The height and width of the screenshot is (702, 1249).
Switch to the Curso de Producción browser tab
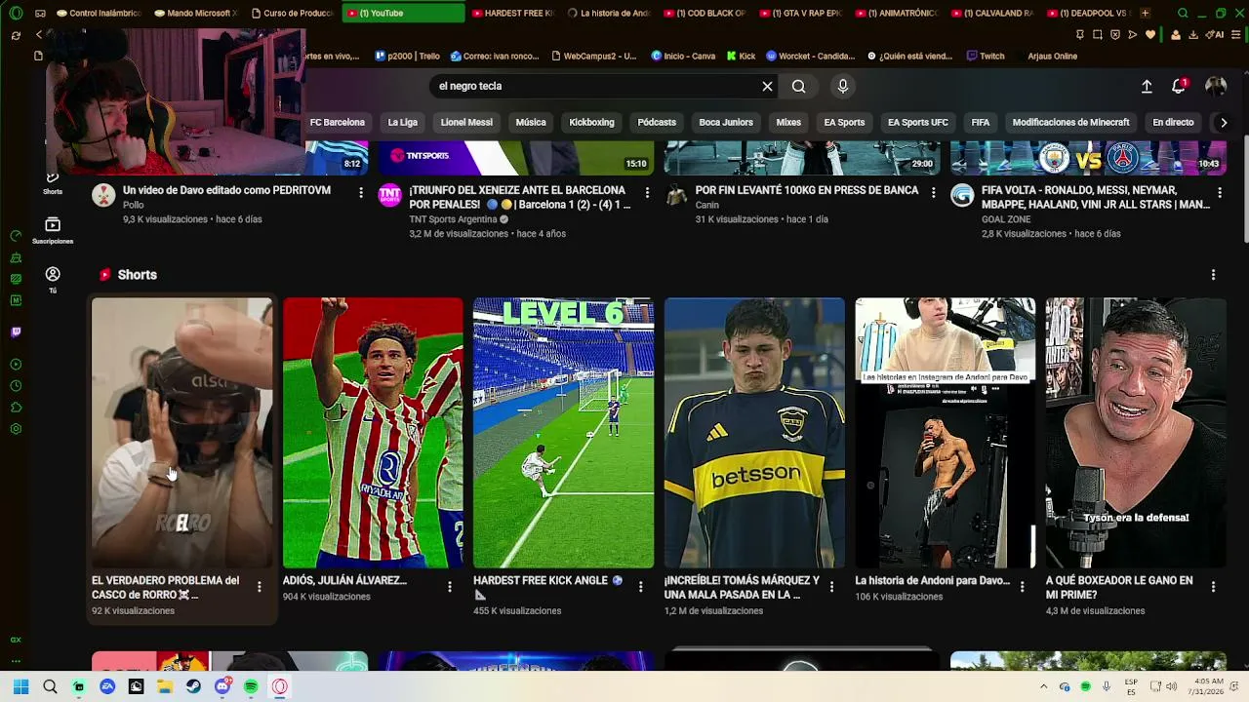[x=291, y=13]
